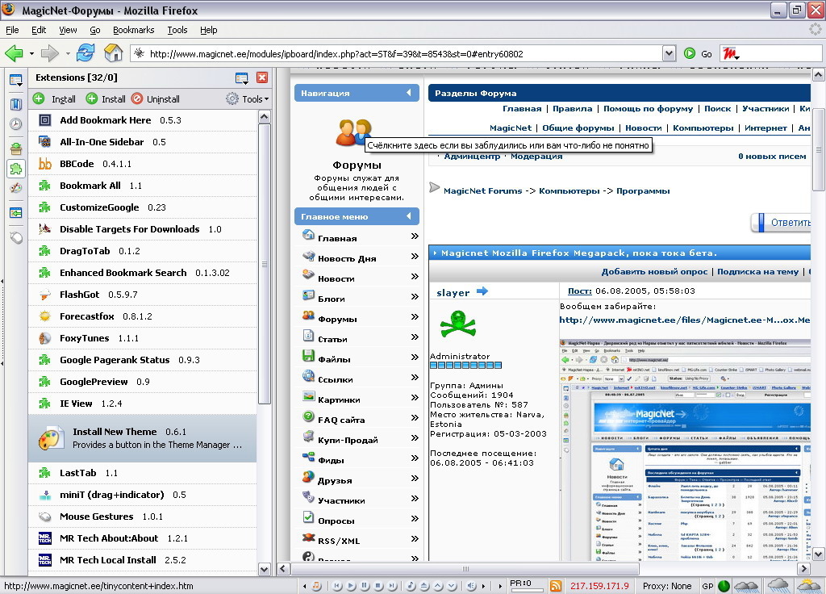Click the Forecastfox sun extension icon
826x594 pixels.
[45, 316]
